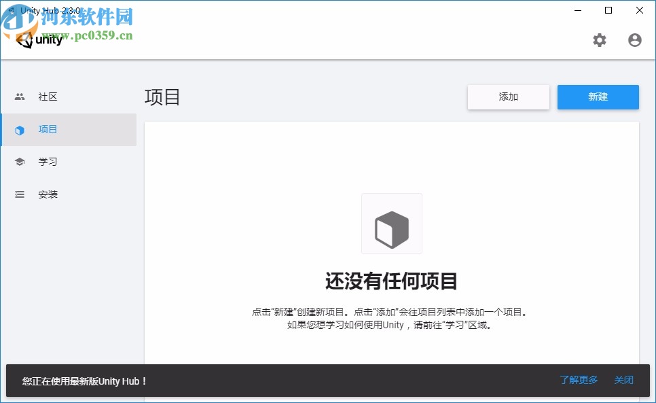Click the 您正在使用最新版Unity Hub notification text

(x=84, y=381)
